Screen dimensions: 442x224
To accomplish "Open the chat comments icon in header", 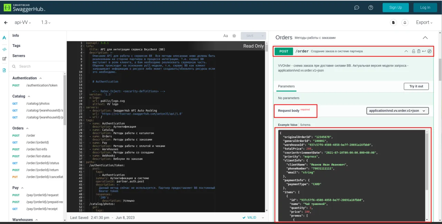I will click(357, 8).
